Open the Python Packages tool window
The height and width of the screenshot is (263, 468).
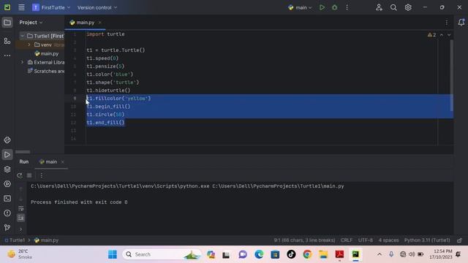[7, 140]
